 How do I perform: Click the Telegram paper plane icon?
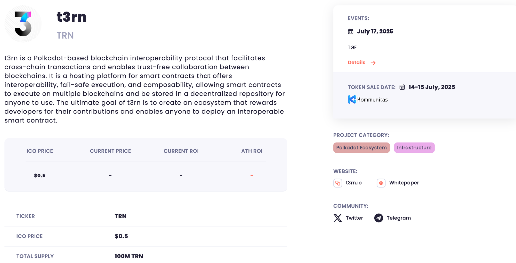(x=378, y=218)
